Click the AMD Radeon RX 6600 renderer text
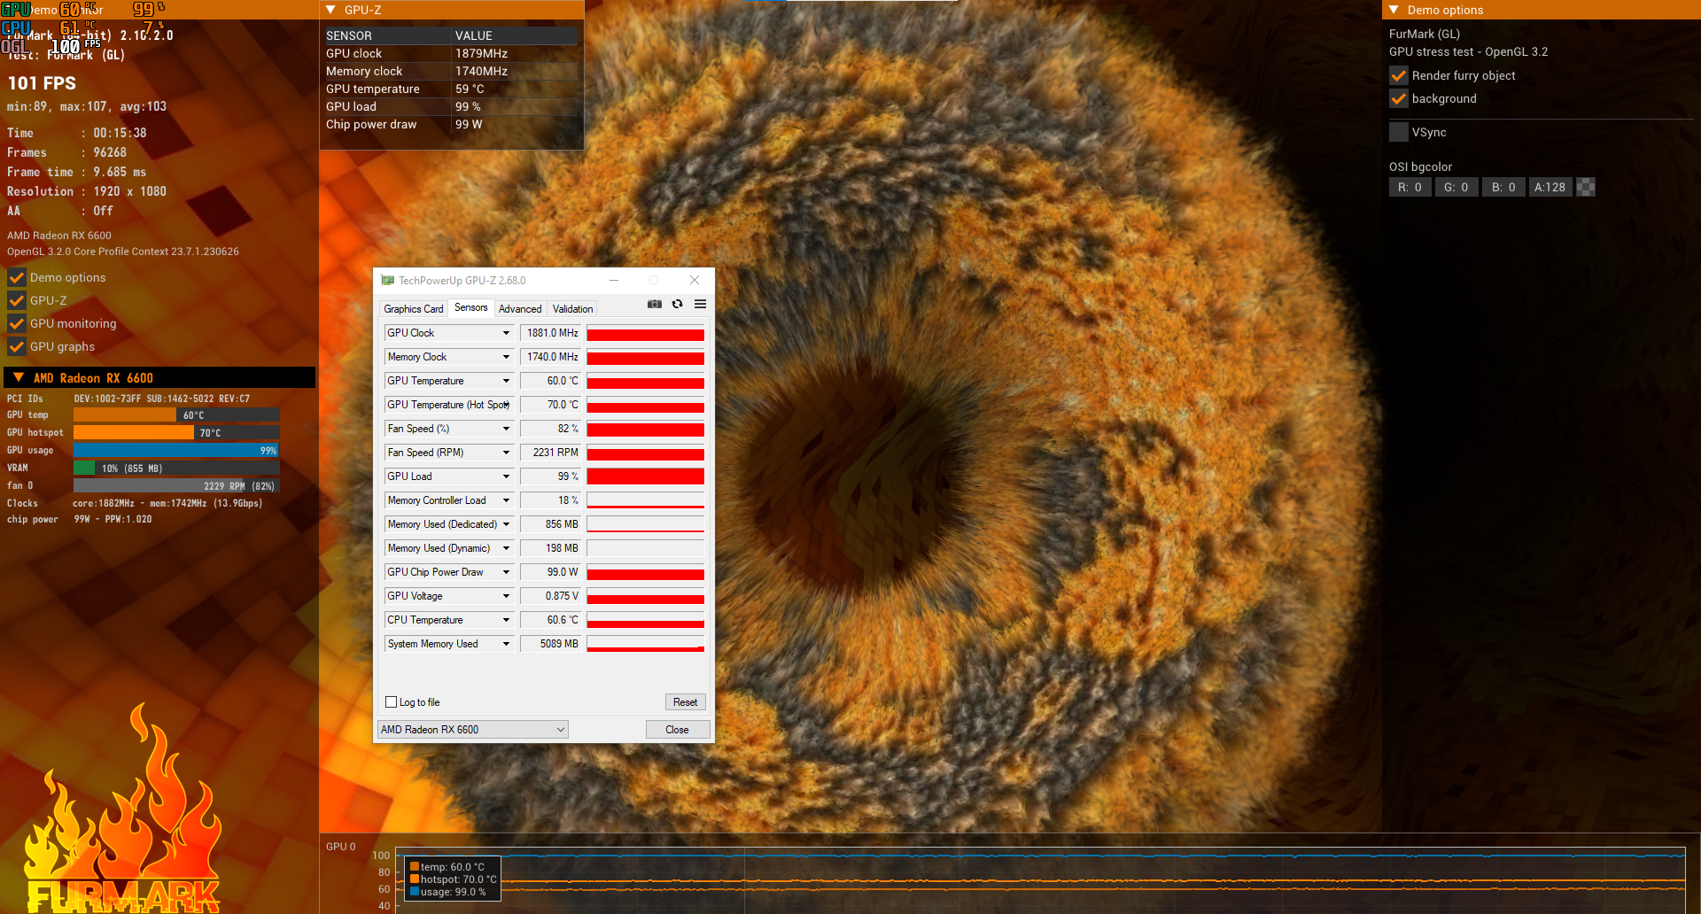 point(59,236)
